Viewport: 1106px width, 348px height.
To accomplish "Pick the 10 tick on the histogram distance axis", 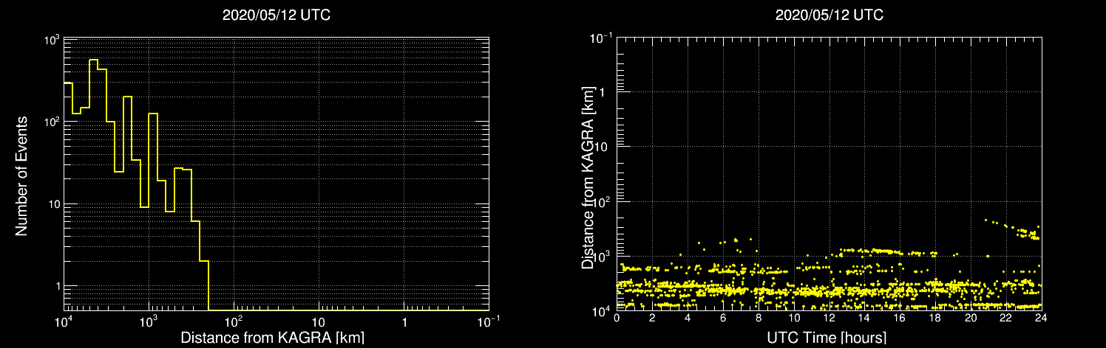I will point(319,324).
